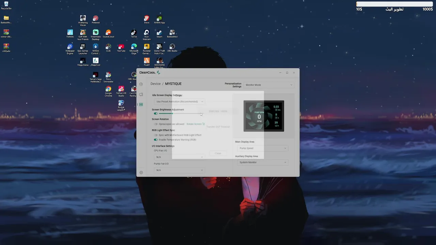Open DeepCool settings gear icon
Image resolution: width=436 pixels, height=245 pixels.
pyautogui.click(x=141, y=173)
